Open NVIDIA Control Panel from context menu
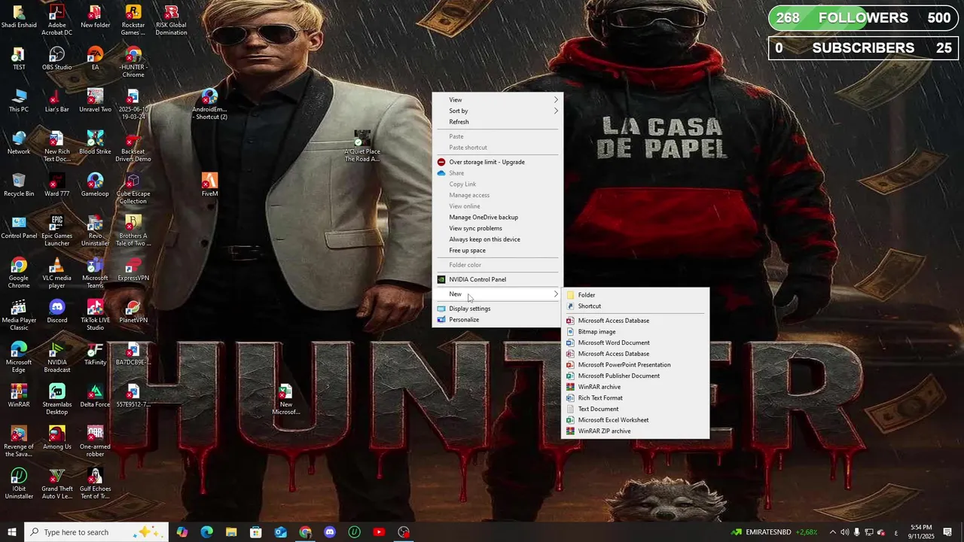964x542 pixels. (x=498, y=279)
